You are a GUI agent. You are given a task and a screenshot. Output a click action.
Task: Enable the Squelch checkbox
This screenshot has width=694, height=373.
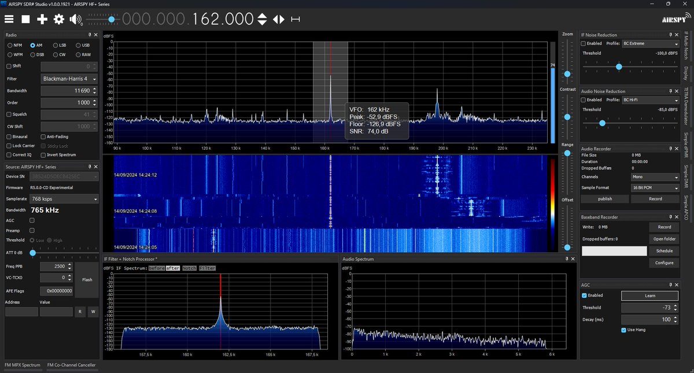pos(9,114)
